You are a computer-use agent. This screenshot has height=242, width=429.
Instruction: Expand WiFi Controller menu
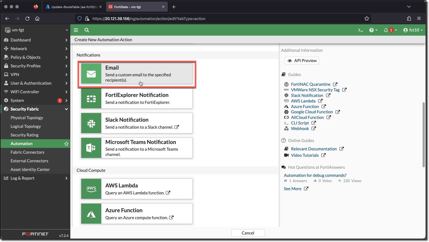pos(35,92)
